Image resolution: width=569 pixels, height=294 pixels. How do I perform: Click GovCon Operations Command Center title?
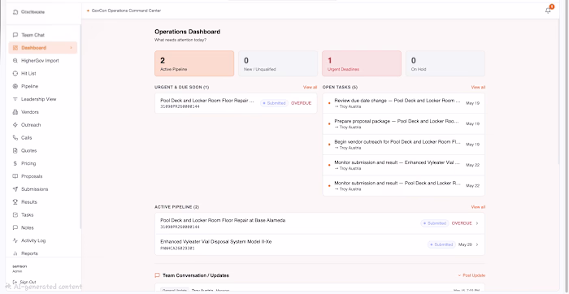coord(126,11)
